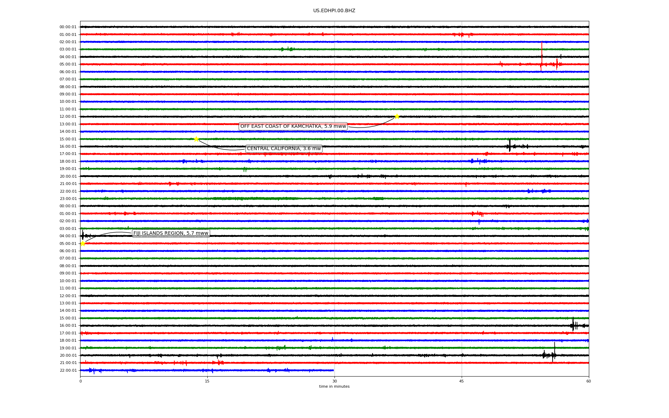Click the 15 minute x-axis tick label
This screenshot has width=669, height=418.
click(x=207, y=381)
